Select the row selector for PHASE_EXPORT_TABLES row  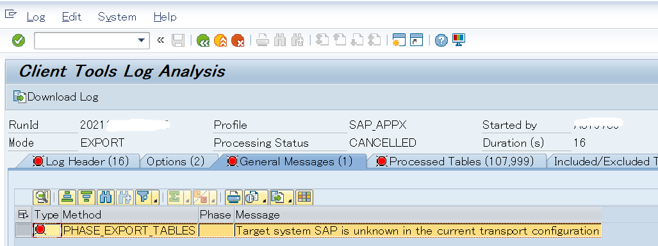(24, 231)
